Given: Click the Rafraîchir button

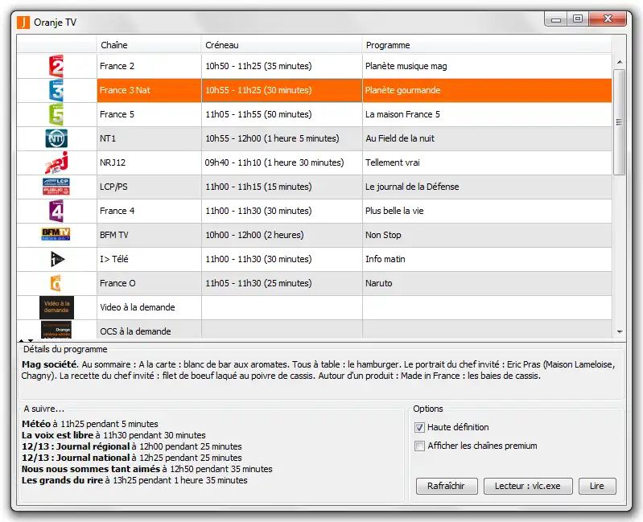Looking at the screenshot, I should tap(447, 486).
